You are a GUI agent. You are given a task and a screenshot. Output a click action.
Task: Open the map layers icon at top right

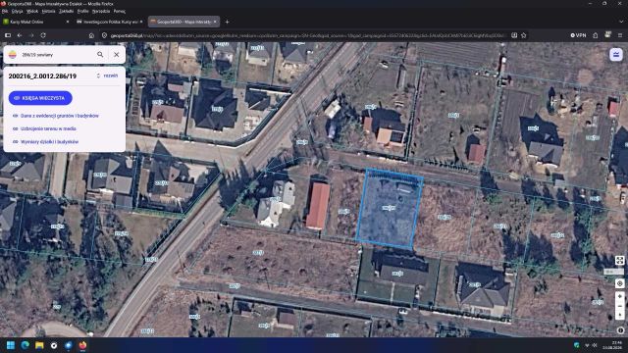(616, 55)
